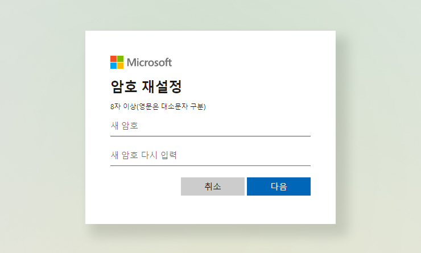Select the 암호 재설정 heading text
This screenshot has width=421, height=253.
pos(146,86)
